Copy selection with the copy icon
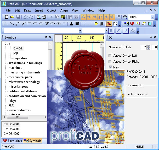This screenshot has height=150, width=159. tap(57, 17)
